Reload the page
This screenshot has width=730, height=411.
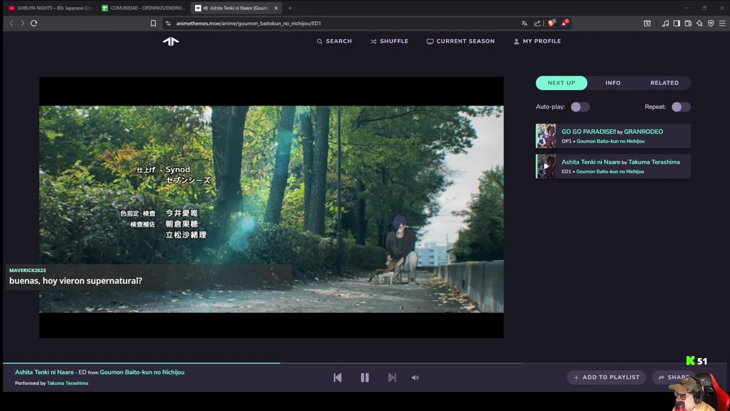34,23
